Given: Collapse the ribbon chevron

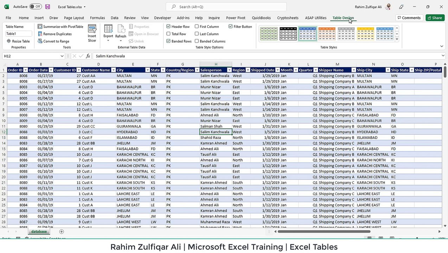Looking at the screenshot, I should pyautogui.click(x=442, y=46).
